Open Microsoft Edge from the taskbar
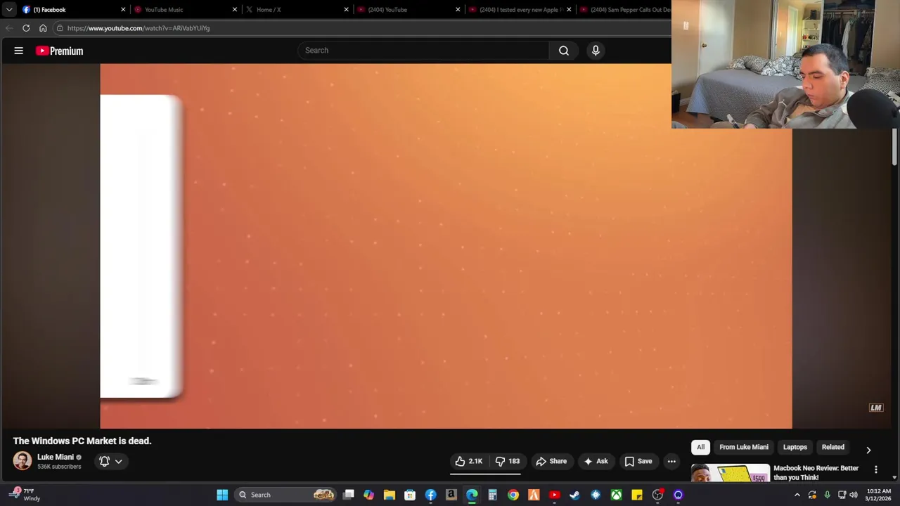This screenshot has width=900, height=506. [x=472, y=495]
